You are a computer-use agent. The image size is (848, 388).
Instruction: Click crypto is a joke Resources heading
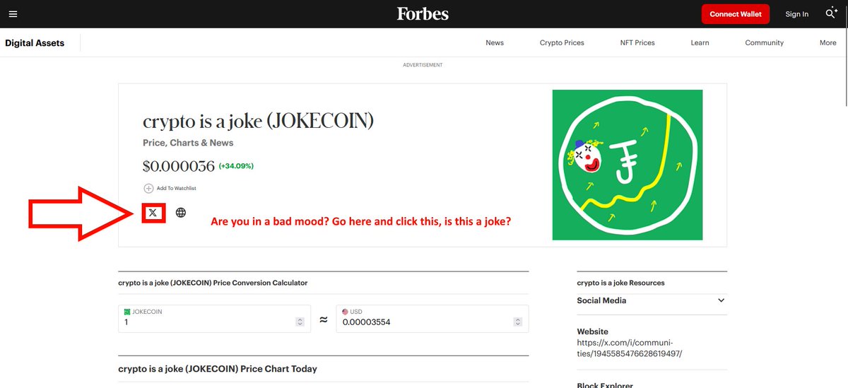click(x=621, y=283)
